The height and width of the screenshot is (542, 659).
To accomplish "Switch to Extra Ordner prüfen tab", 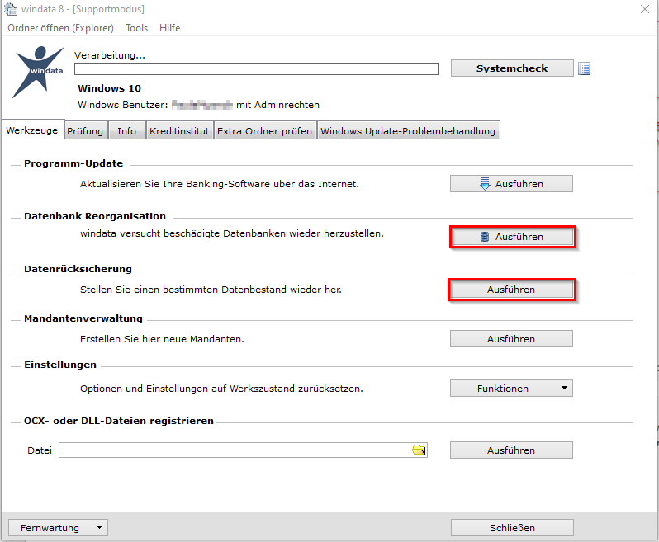I will point(264,131).
